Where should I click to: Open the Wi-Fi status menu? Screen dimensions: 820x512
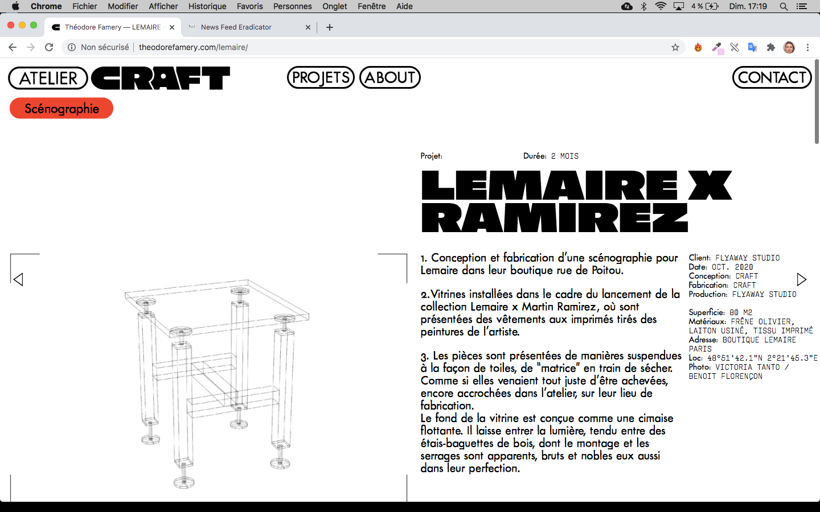pos(661,6)
